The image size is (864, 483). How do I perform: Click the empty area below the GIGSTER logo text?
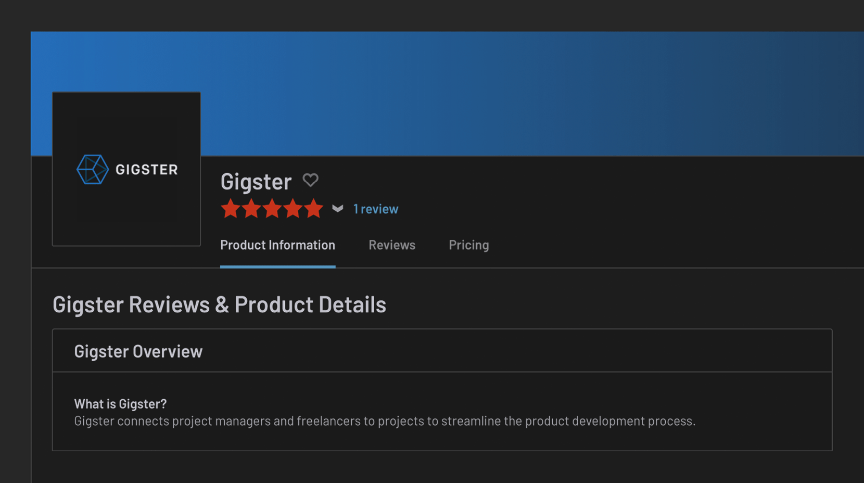(x=126, y=219)
